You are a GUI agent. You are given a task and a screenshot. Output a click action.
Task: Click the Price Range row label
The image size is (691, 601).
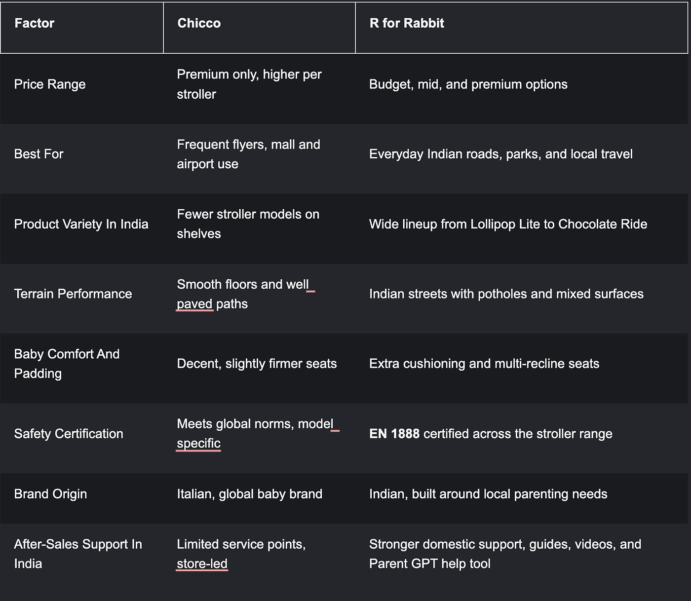50,84
